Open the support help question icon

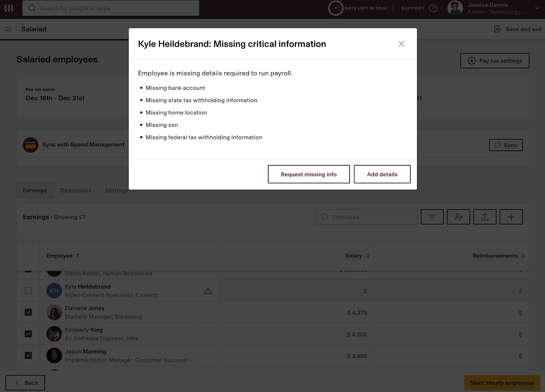(433, 8)
